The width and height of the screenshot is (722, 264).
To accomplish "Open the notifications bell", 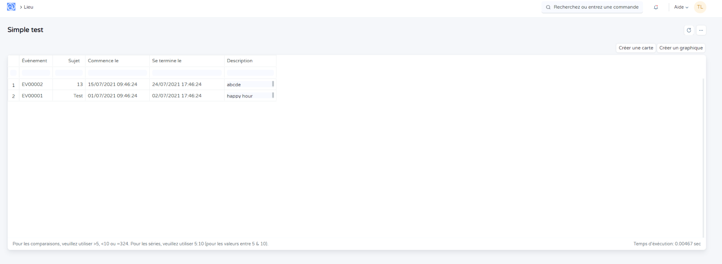I will (656, 7).
